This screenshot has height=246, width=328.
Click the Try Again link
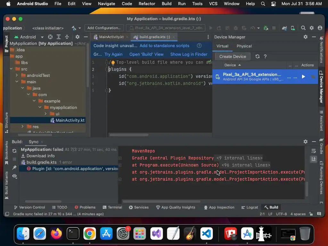(113, 54)
